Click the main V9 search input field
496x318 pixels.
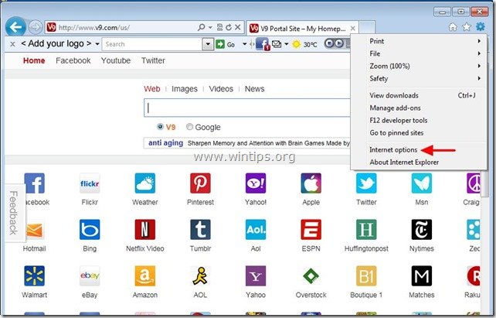tap(247, 108)
